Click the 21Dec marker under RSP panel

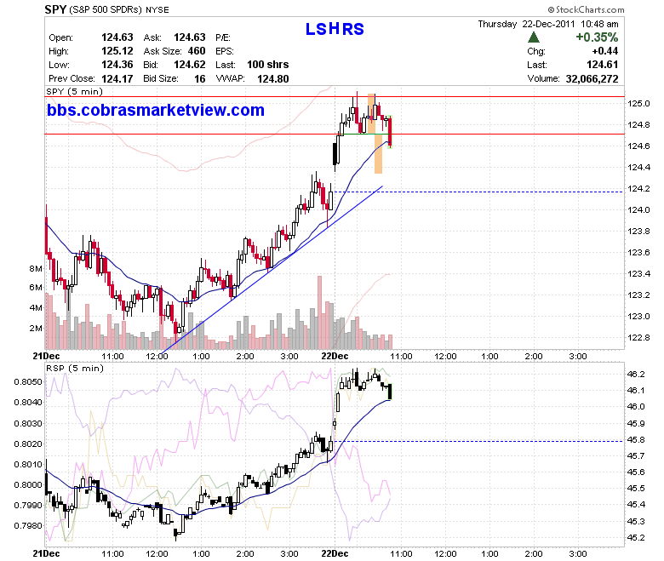click(x=46, y=554)
